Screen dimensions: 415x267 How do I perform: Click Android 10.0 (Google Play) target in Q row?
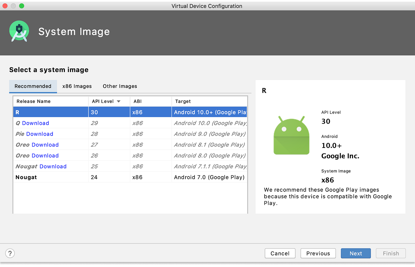[209, 123]
